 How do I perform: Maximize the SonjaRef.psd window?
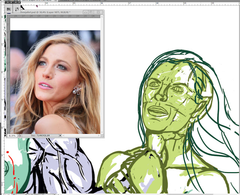click(x=91, y=12)
